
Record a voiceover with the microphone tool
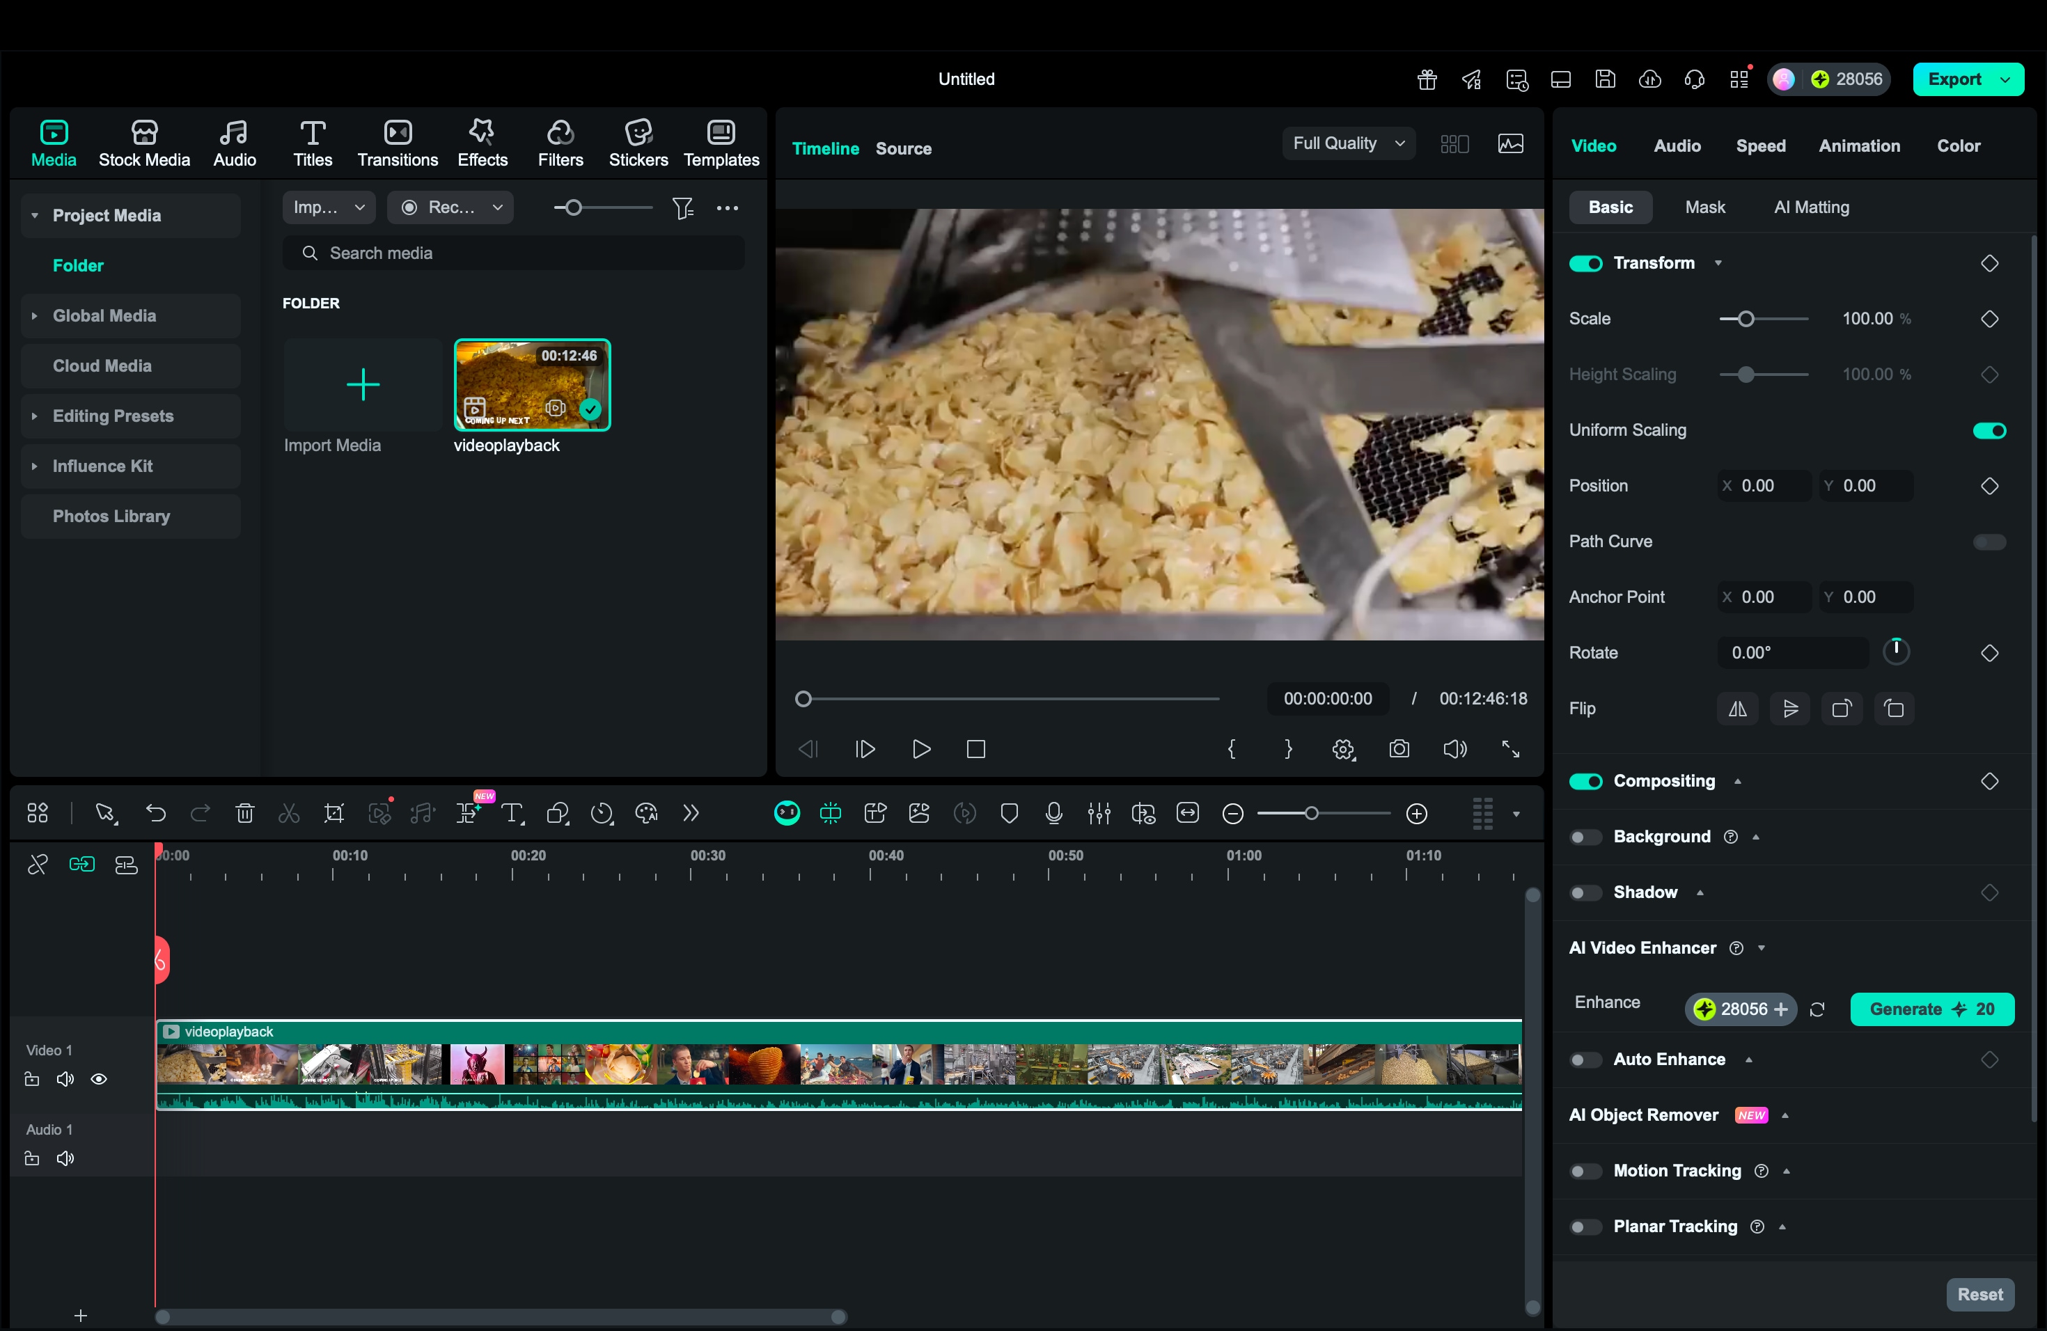(x=1053, y=812)
